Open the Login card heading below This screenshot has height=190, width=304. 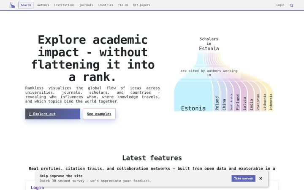coord(37,187)
